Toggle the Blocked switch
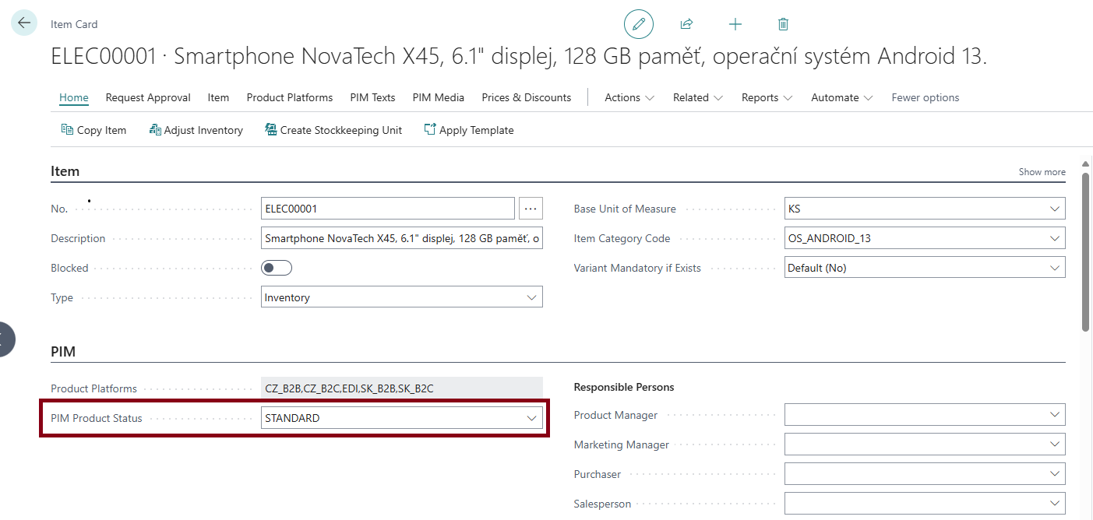 pos(276,268)
